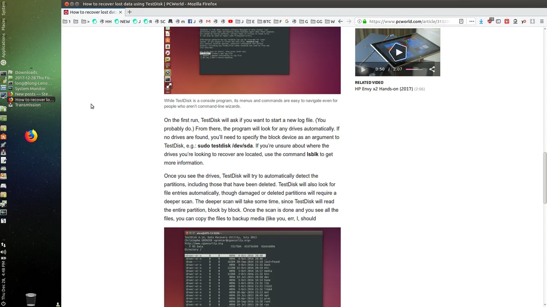Click the Ubuntu Software bag icon in panel
Screen dimensions: 547x307
3,137
